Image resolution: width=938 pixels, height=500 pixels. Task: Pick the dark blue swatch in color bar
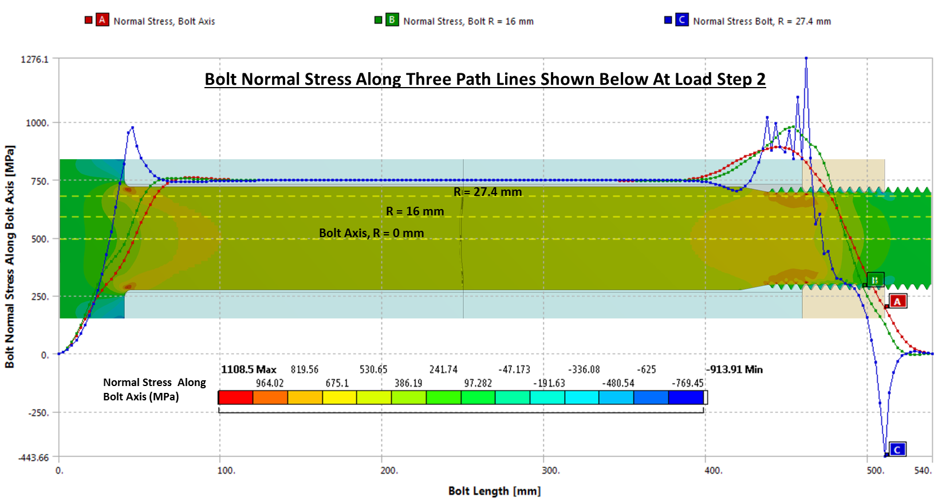coord(685,397)
